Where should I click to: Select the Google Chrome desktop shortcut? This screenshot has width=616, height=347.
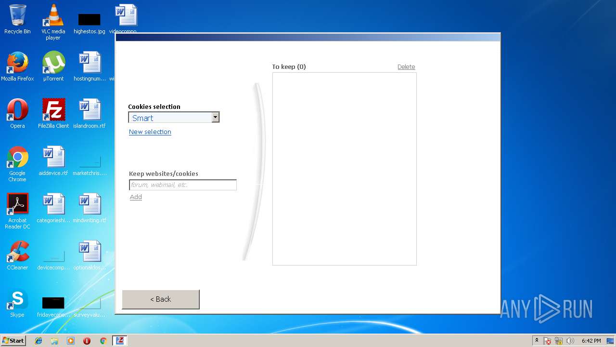[17, 164]
